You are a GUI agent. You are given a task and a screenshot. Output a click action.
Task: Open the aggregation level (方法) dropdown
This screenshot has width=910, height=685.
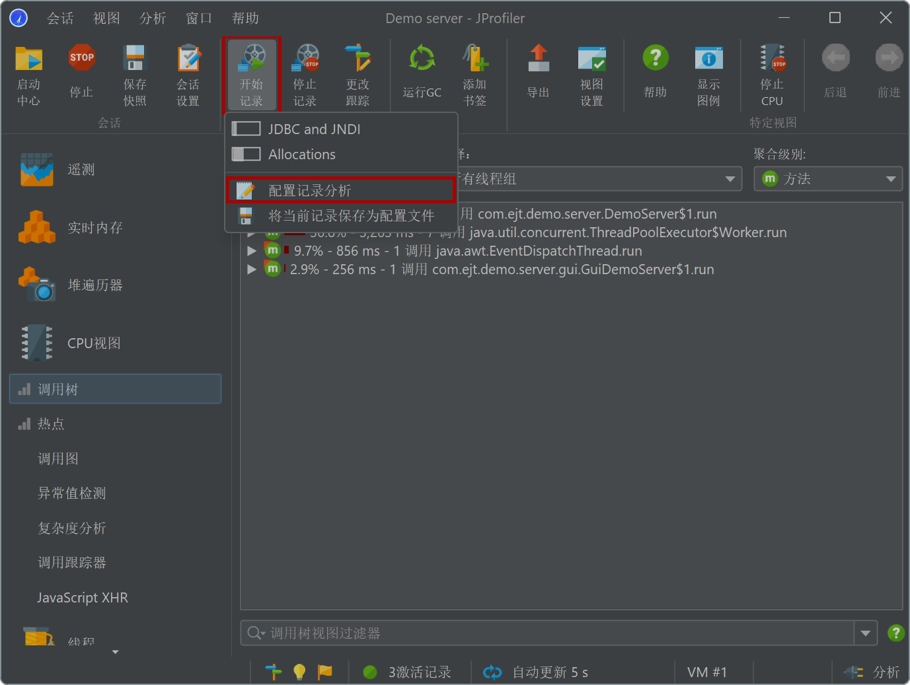click(828, 179)
